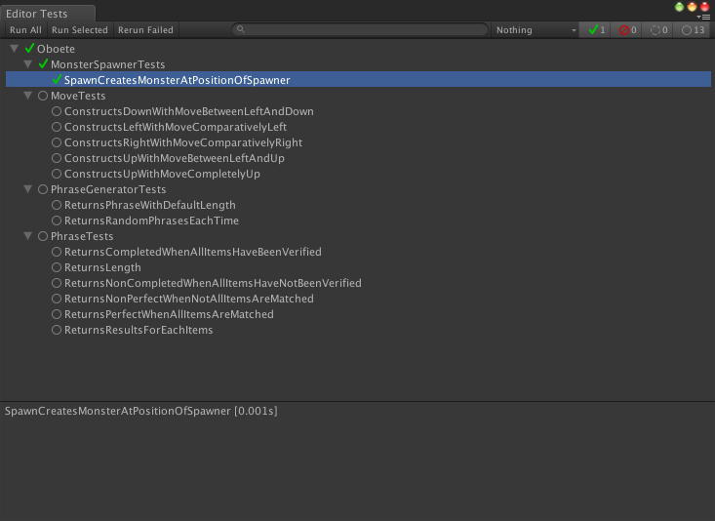Select the ConstructsUpWithMoveCompletelyUp test label
Screen dimensions: 715x521
tap(162, 174)
